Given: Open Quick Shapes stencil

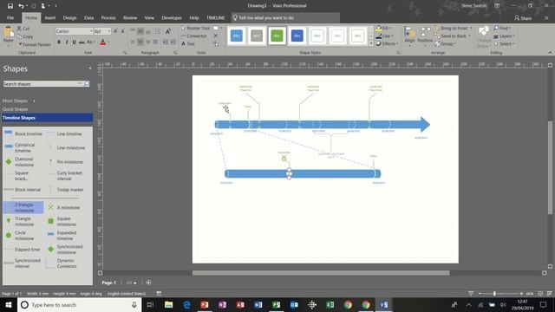Looking at the screenshot, I should (16, 109).
